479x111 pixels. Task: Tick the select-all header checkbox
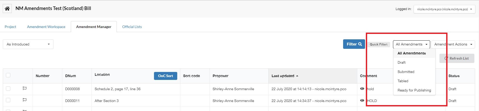[x=8, y=75]
